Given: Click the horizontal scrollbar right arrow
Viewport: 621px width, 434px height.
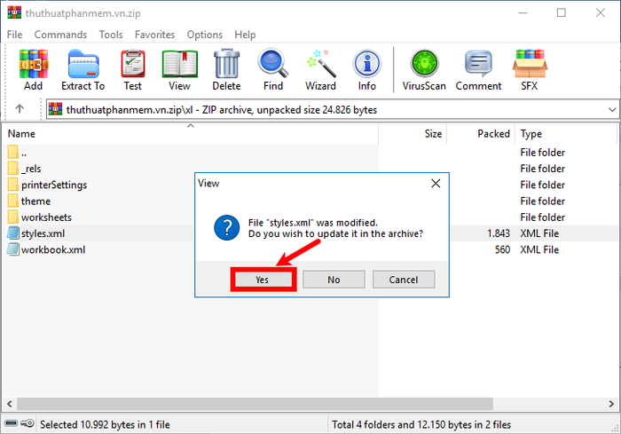Looking at the screenshot, I should (x=611, y=404).
